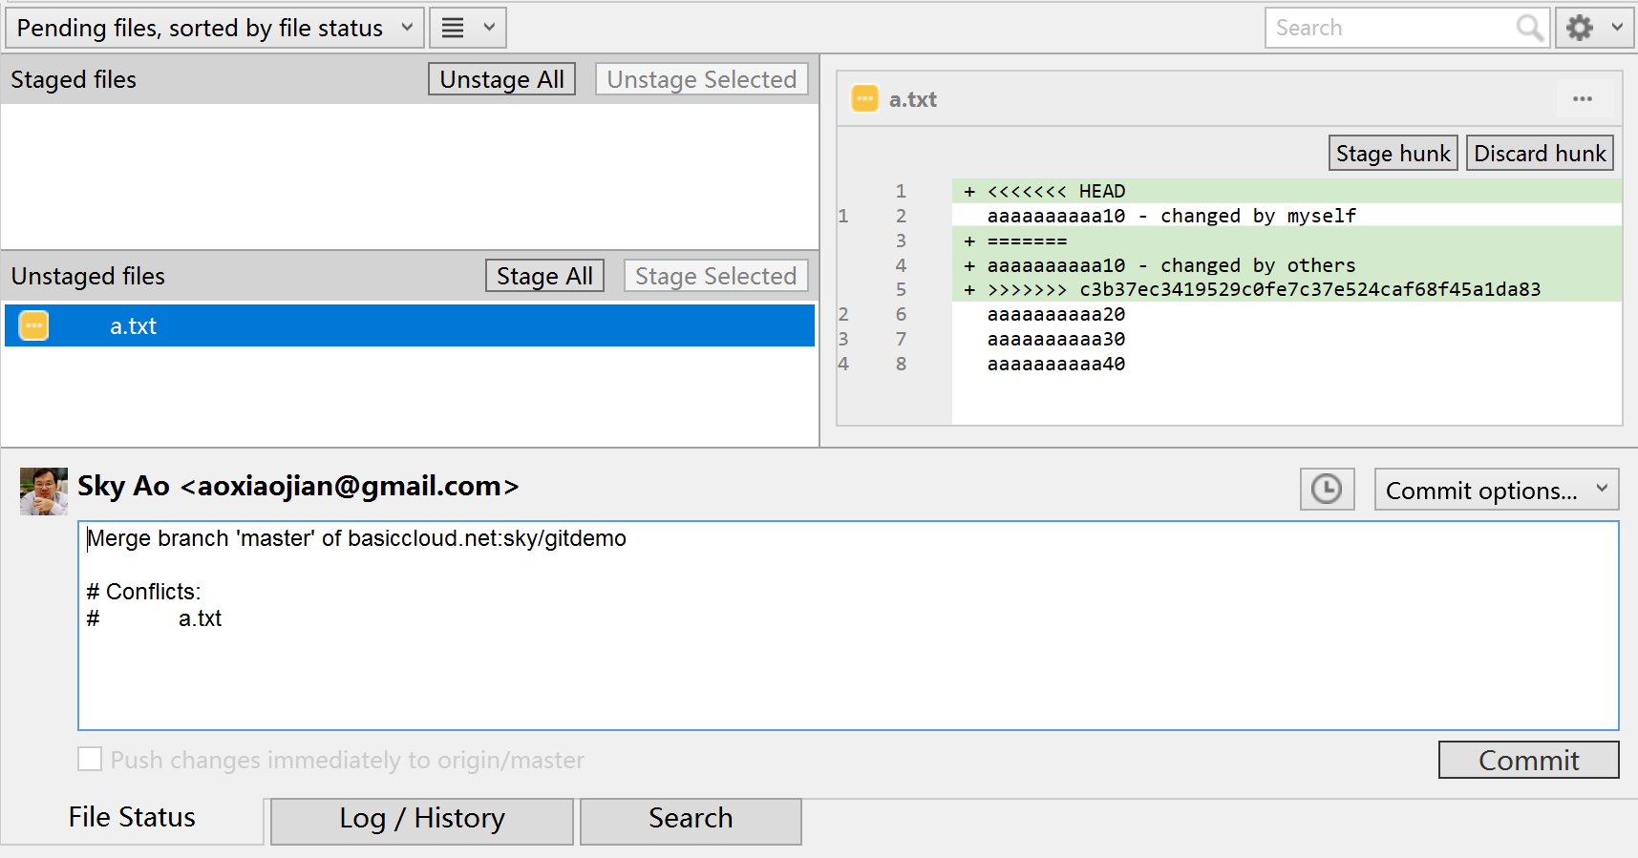Click the Stage All button
The height and width of the screenshot is (858, 1638).
coord(544,276)
